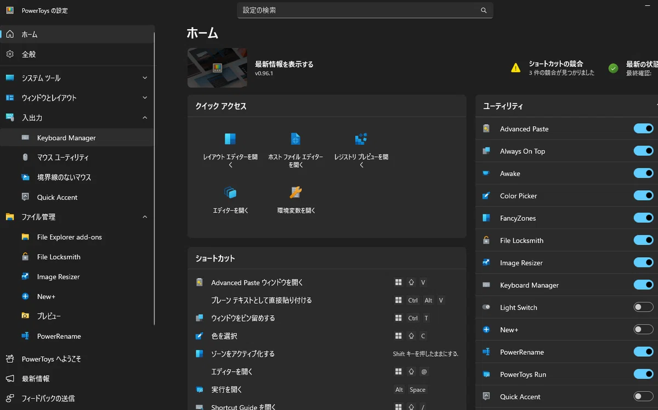The width and height of the screenshot is (658, 410).
Task: Click the FancyZones label in utilities
Action: pos(518,218)
